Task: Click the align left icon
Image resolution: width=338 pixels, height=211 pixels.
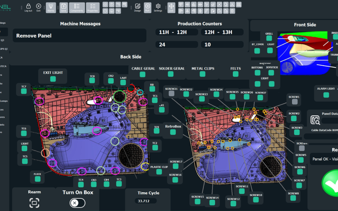Action: click(181, 11)
